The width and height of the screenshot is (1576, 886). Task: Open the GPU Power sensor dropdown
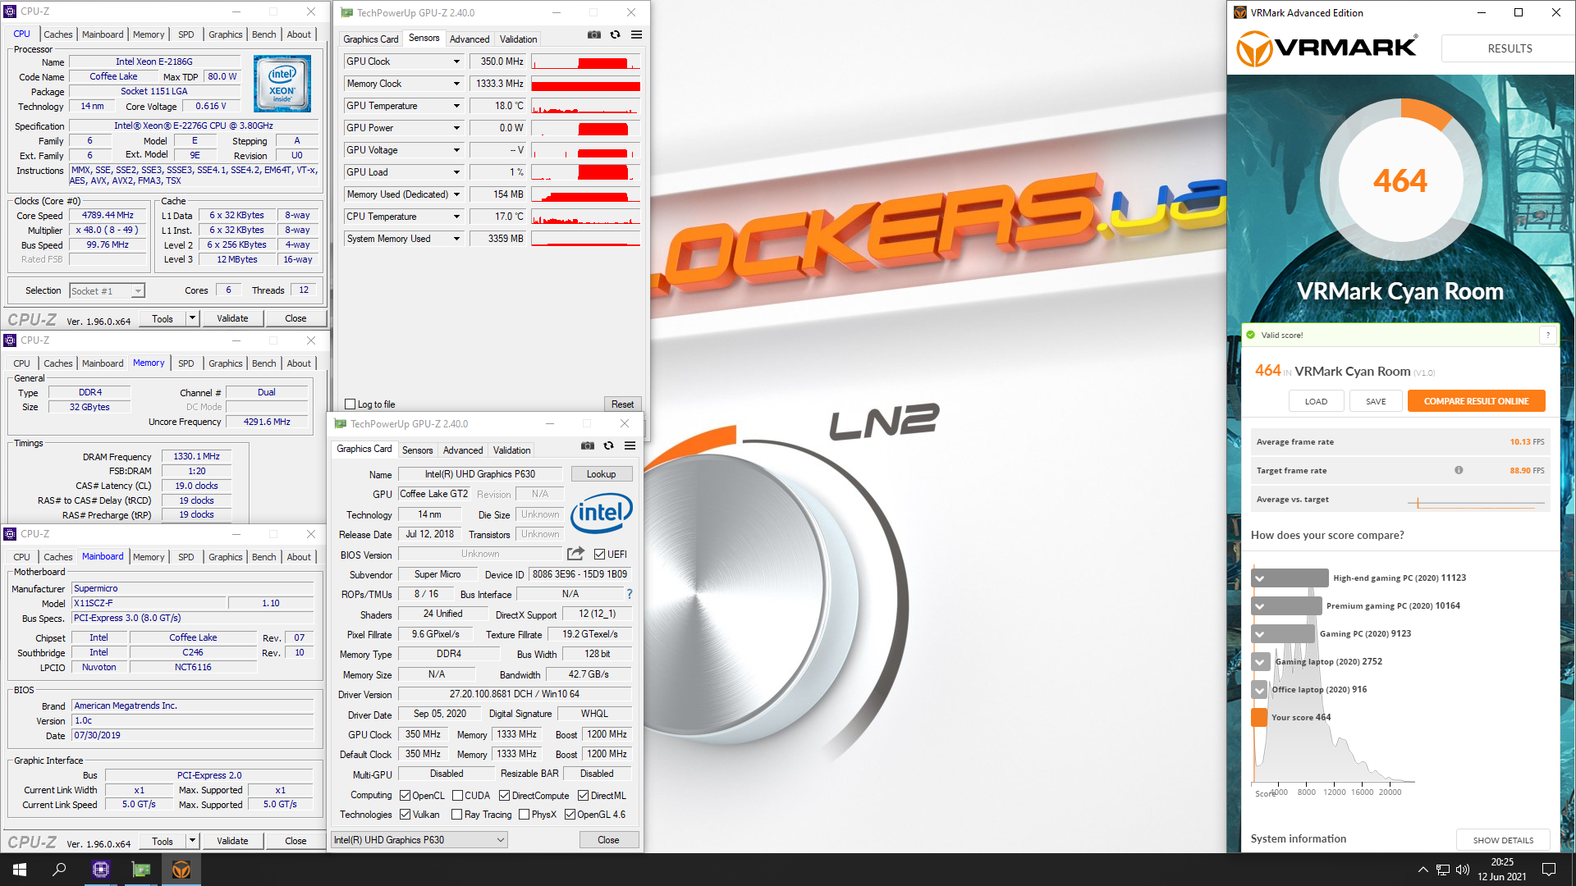pyautogui.click(x=456, y=128)
